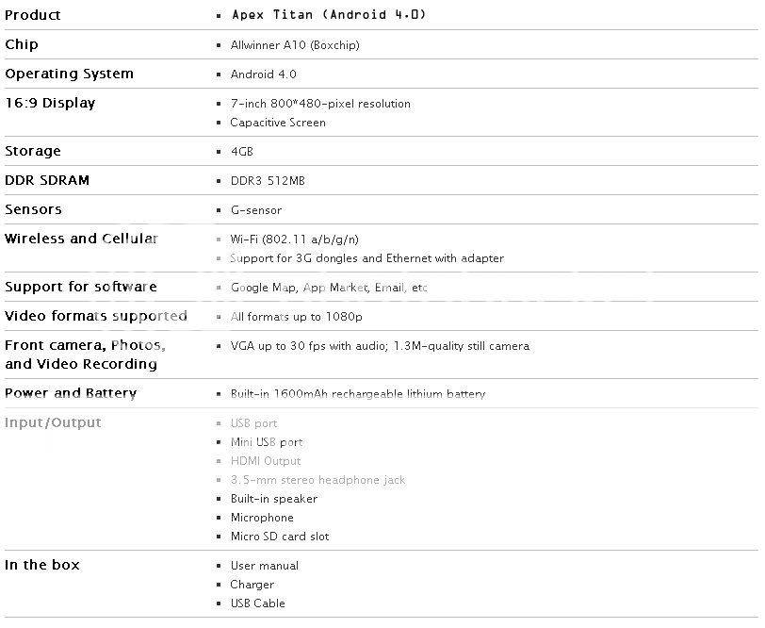
Task: Click Allwinner A10 (Boxchip) text
Action: [295, 45]
